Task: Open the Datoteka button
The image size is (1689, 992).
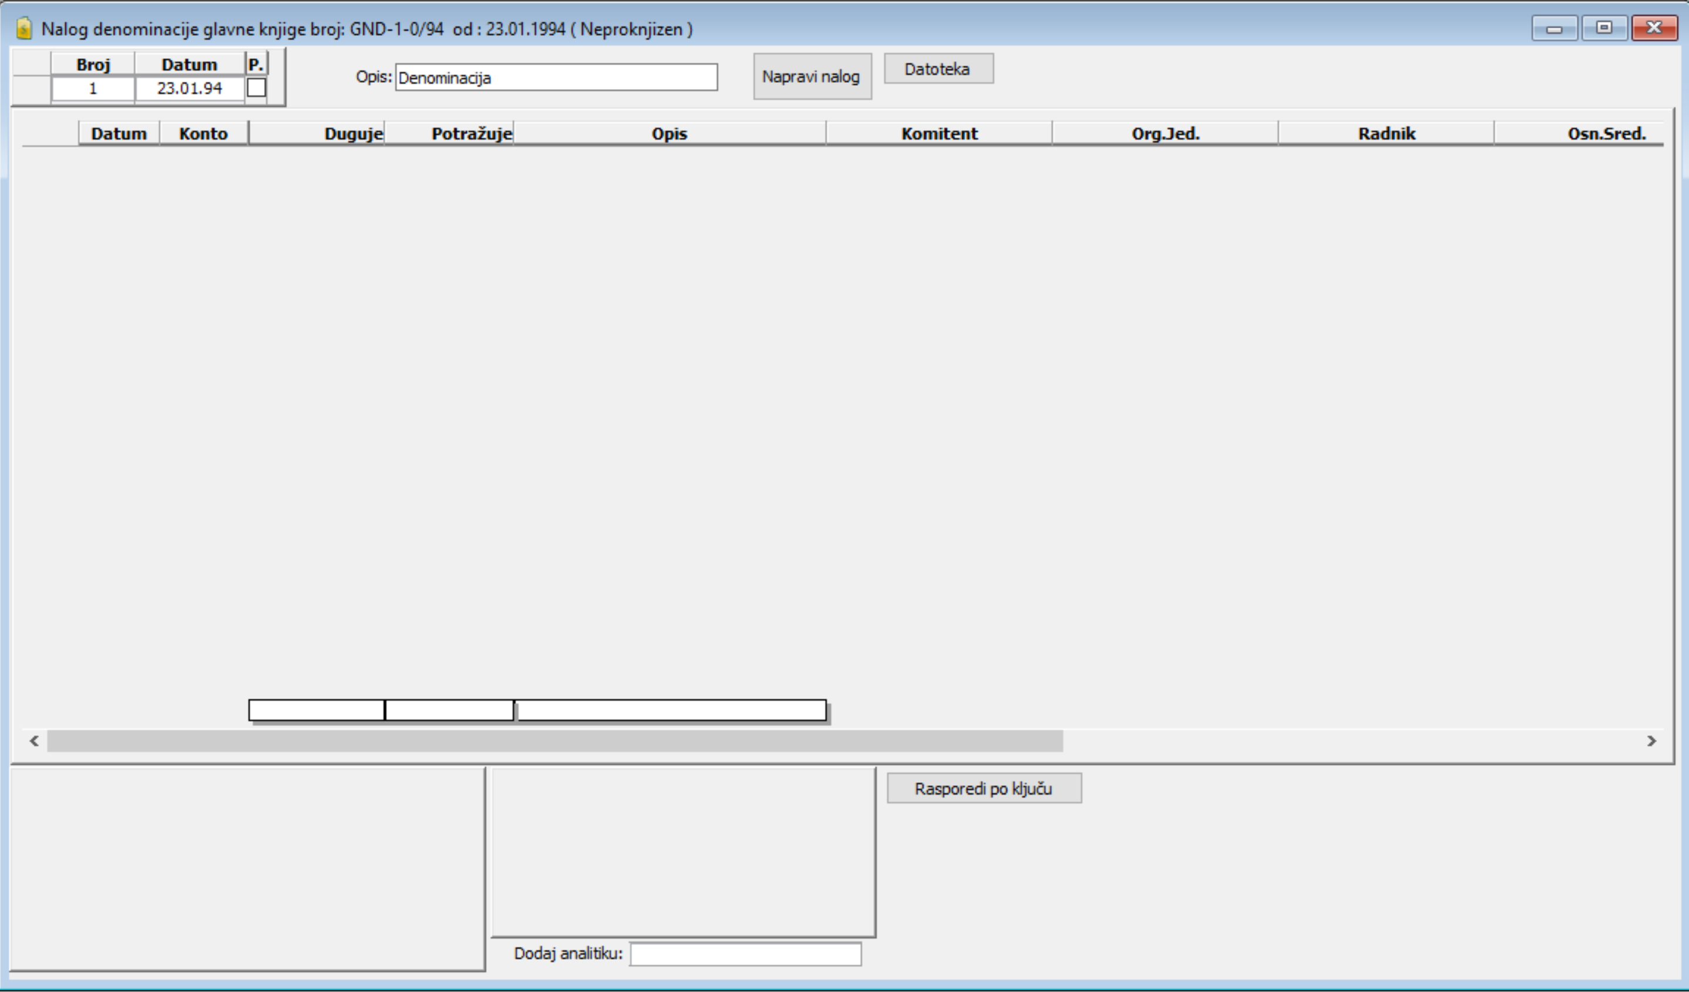Action: (x=938, y=68)
